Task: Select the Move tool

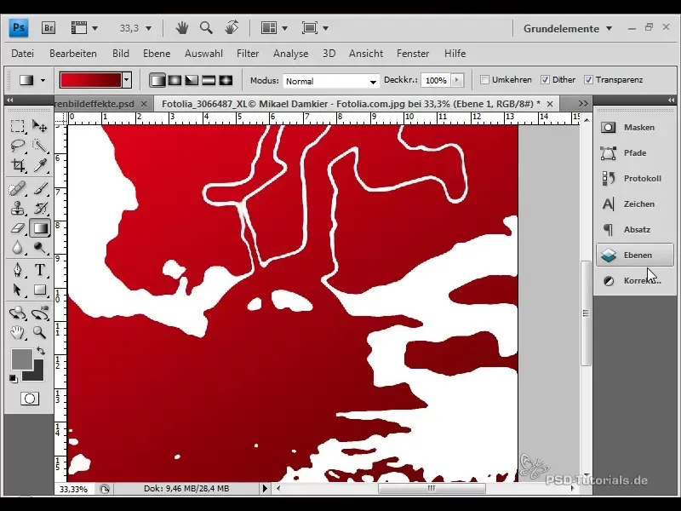Action: click(39, 126)
